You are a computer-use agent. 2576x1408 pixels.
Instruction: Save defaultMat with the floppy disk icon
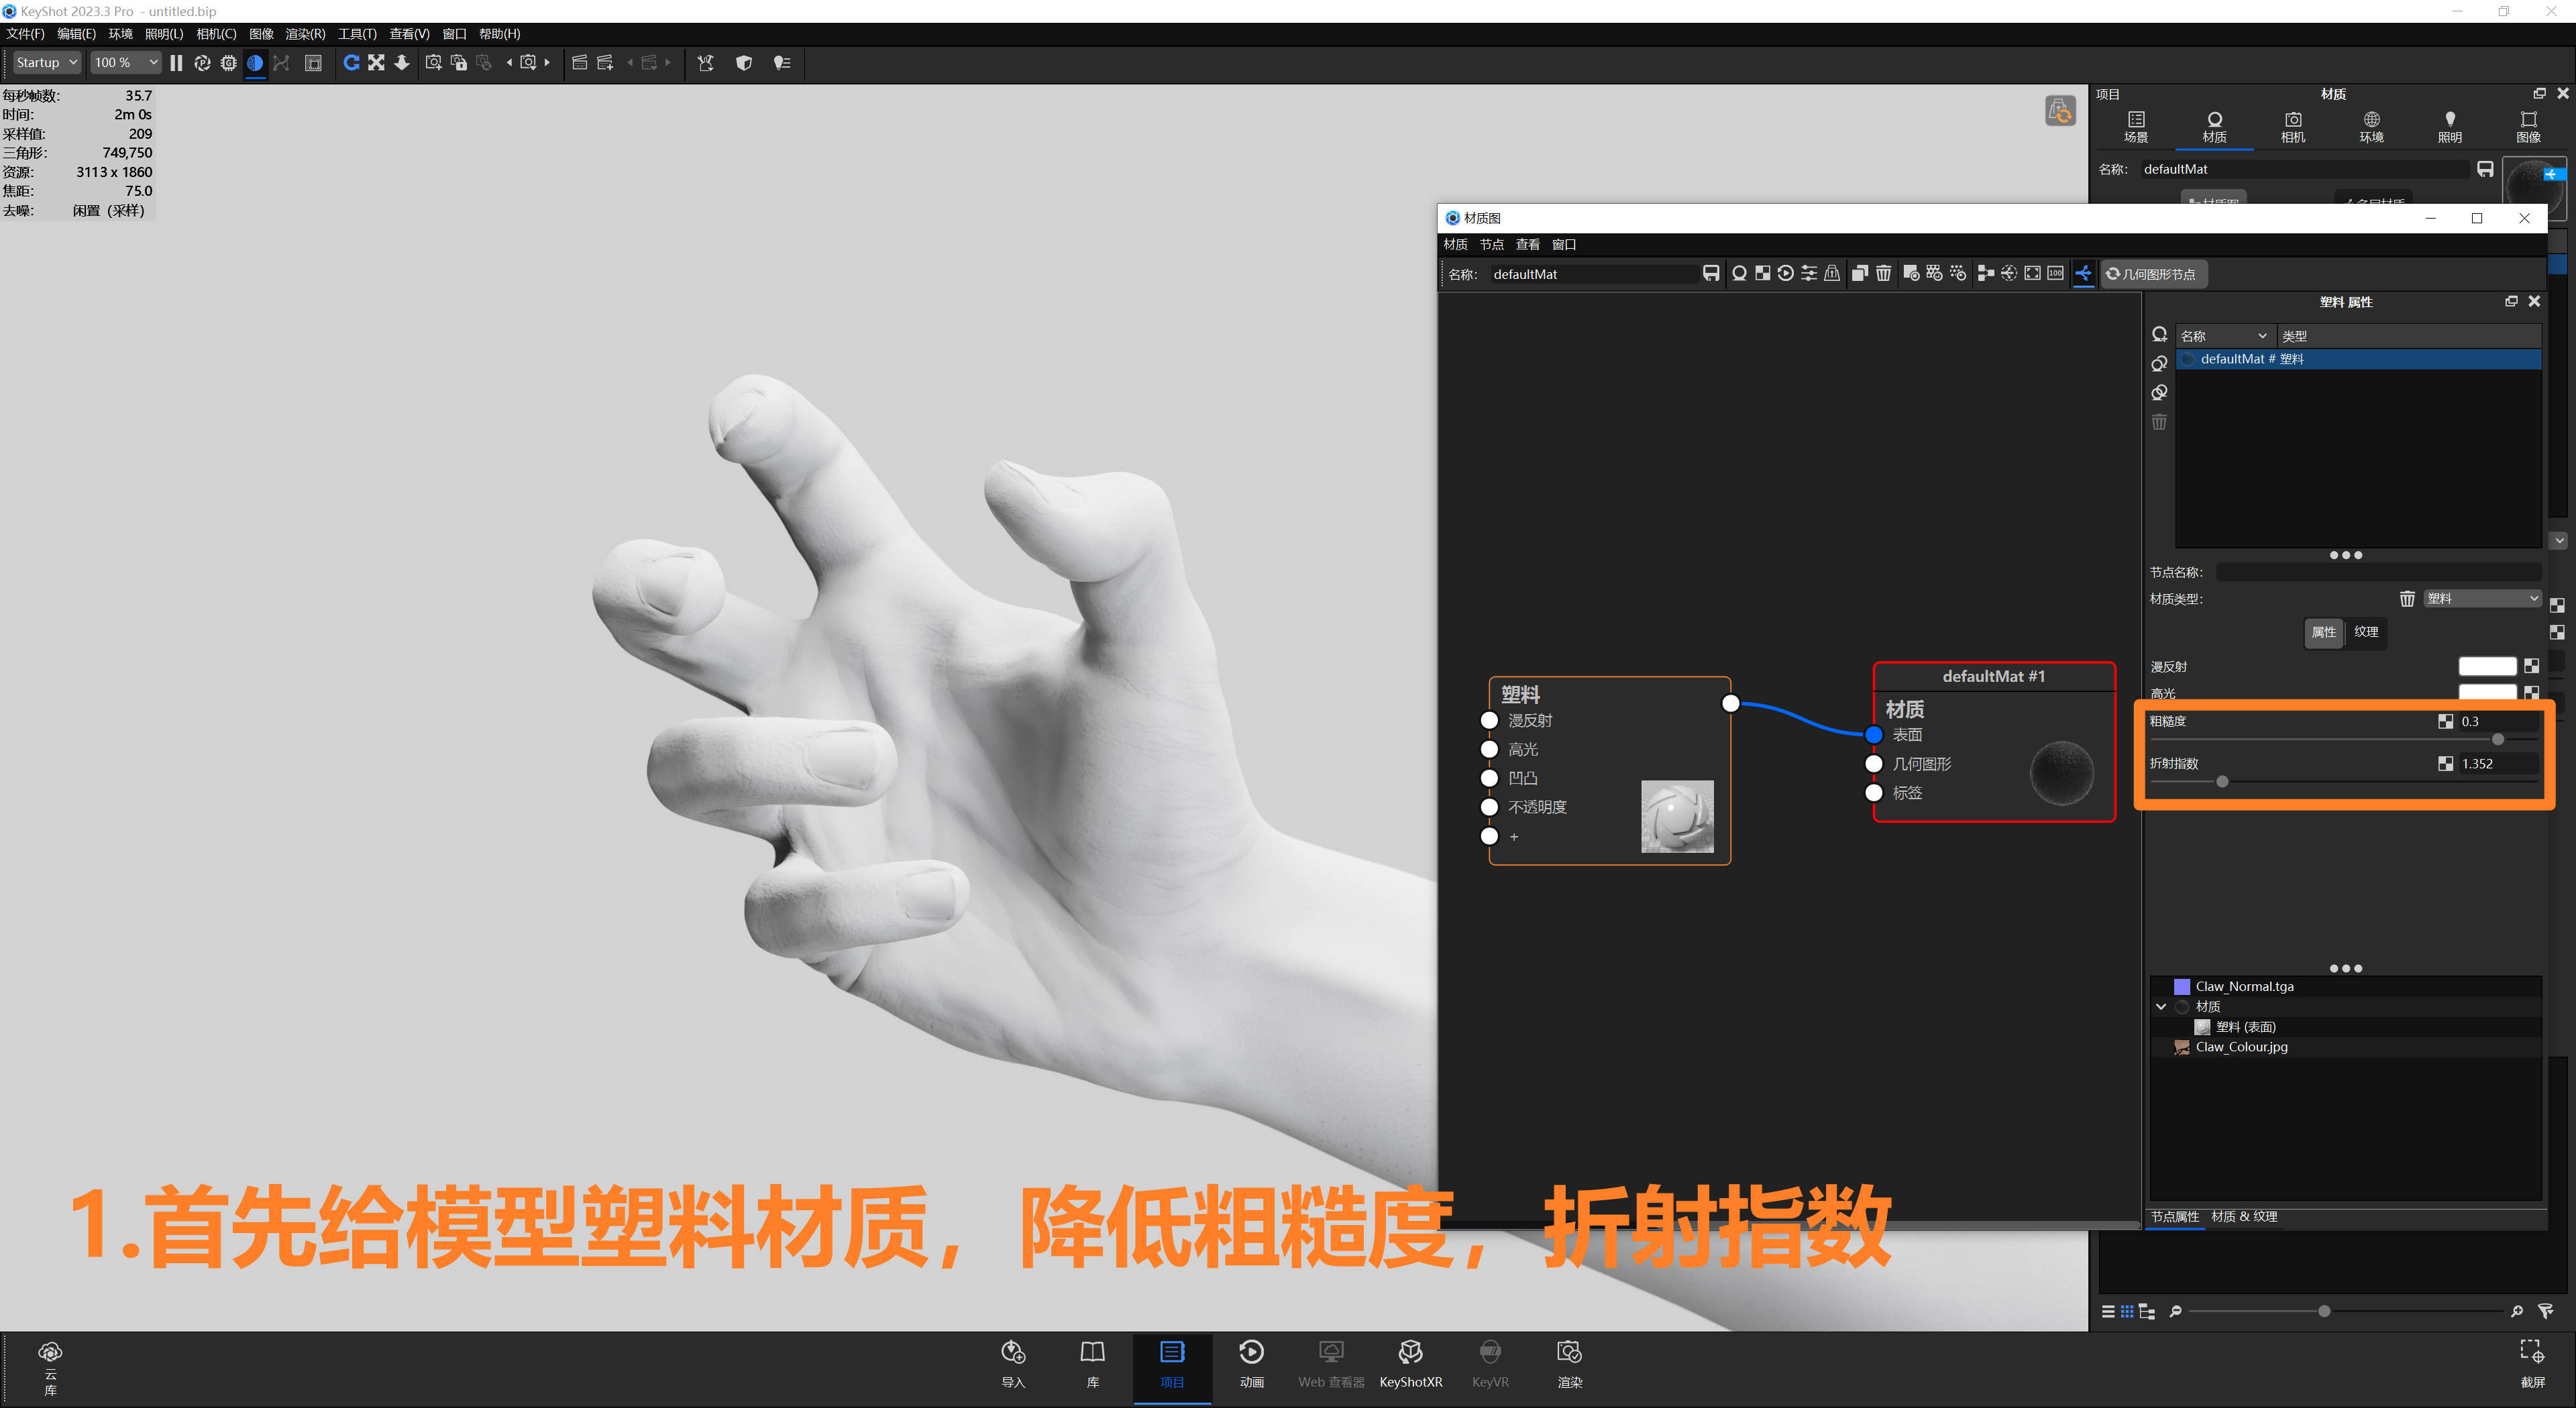tap(1711, 273)
